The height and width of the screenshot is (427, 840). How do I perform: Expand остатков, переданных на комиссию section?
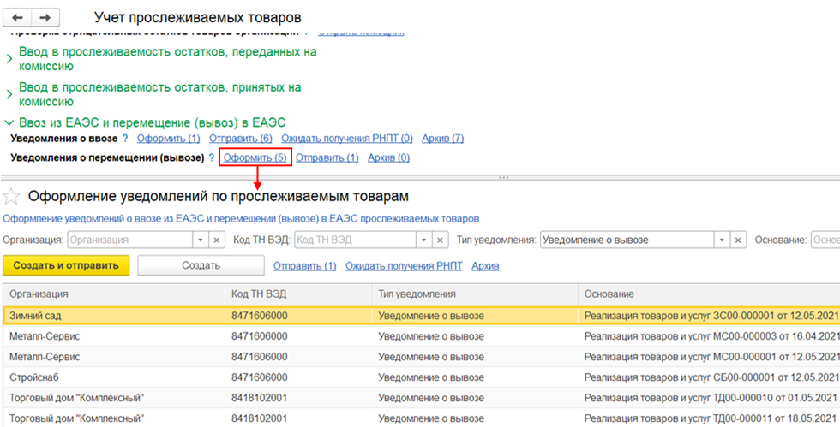click(9, 58)
